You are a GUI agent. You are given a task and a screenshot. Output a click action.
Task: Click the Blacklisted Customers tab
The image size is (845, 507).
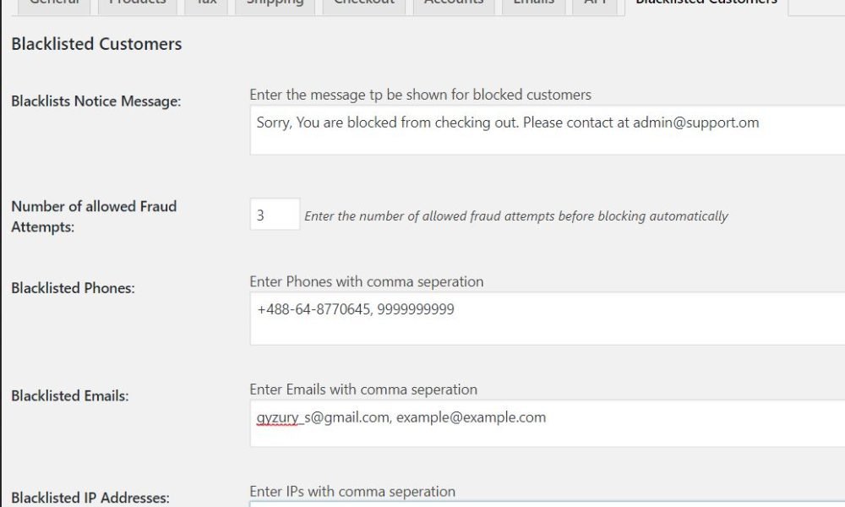point(706,5)
